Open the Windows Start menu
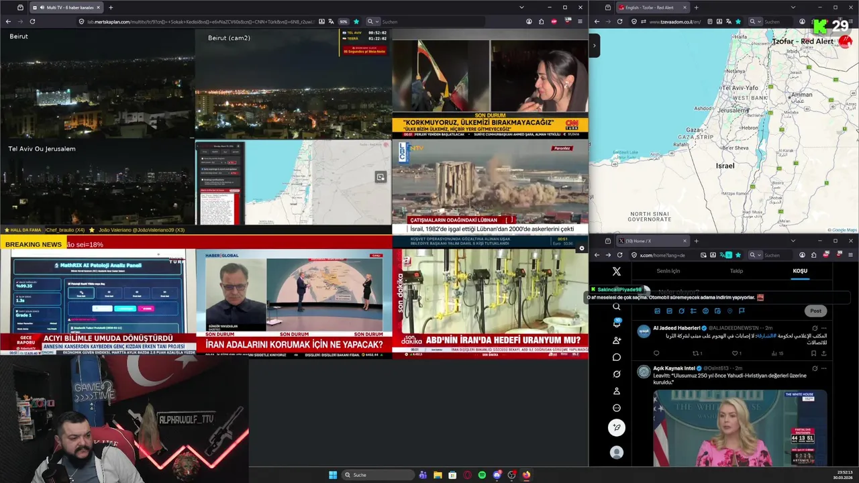Image resolution: width=859 pixels, height=483 pixels. tap(333, 475)
